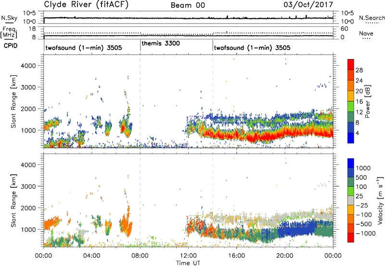Click the 'twofsound (1-min) 3505' label starting at 00:00
This screenshot has width=385, height=266.
[x=84, y=48]
